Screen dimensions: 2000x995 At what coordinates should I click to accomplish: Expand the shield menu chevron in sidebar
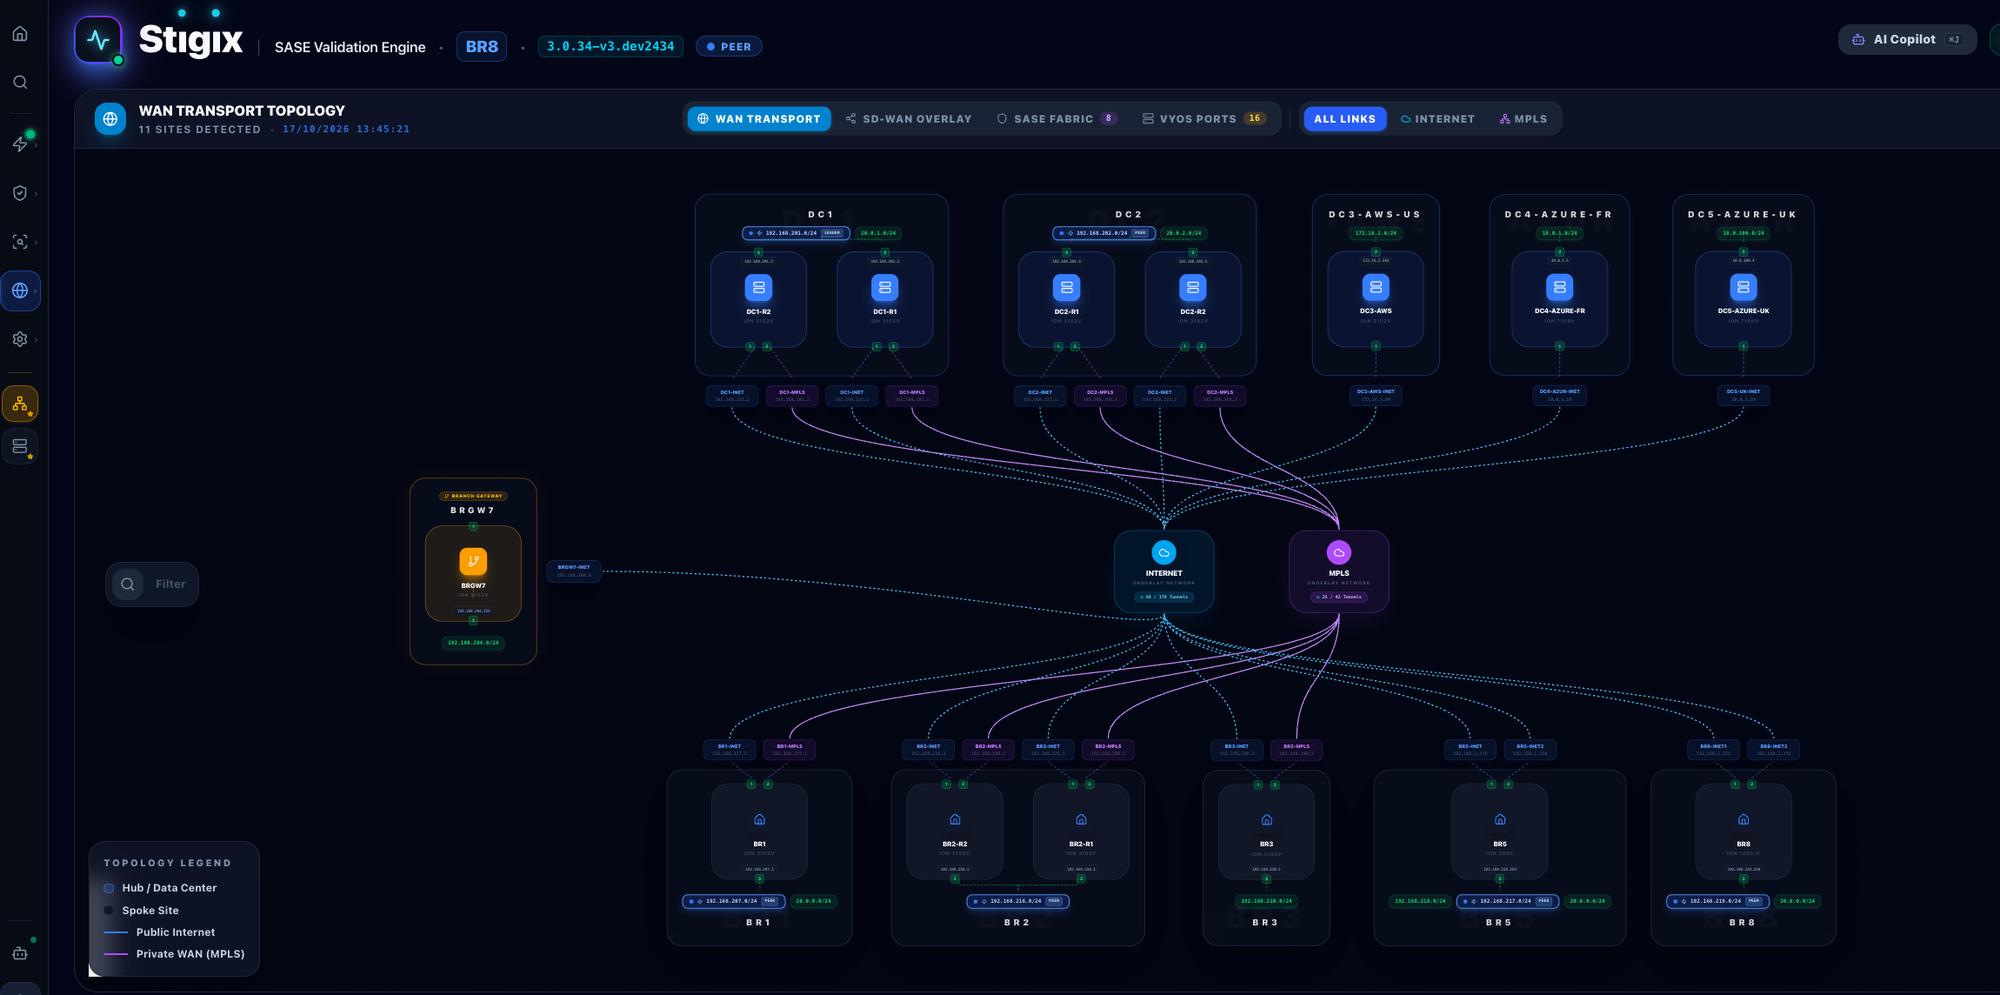point(37,193)
